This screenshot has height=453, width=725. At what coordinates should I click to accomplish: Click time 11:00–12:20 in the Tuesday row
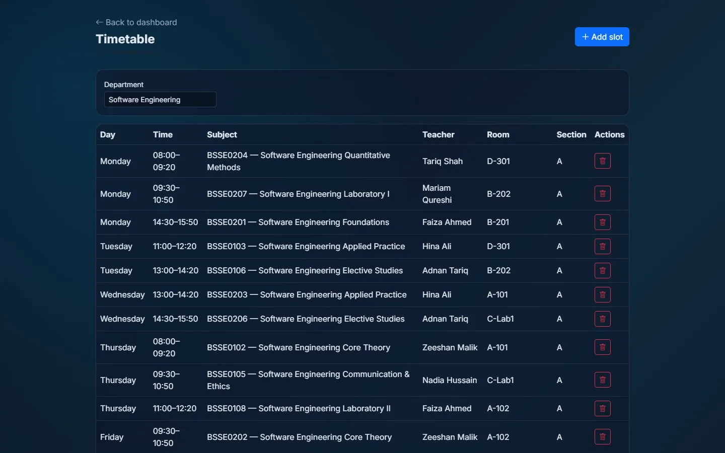point(175,246)
